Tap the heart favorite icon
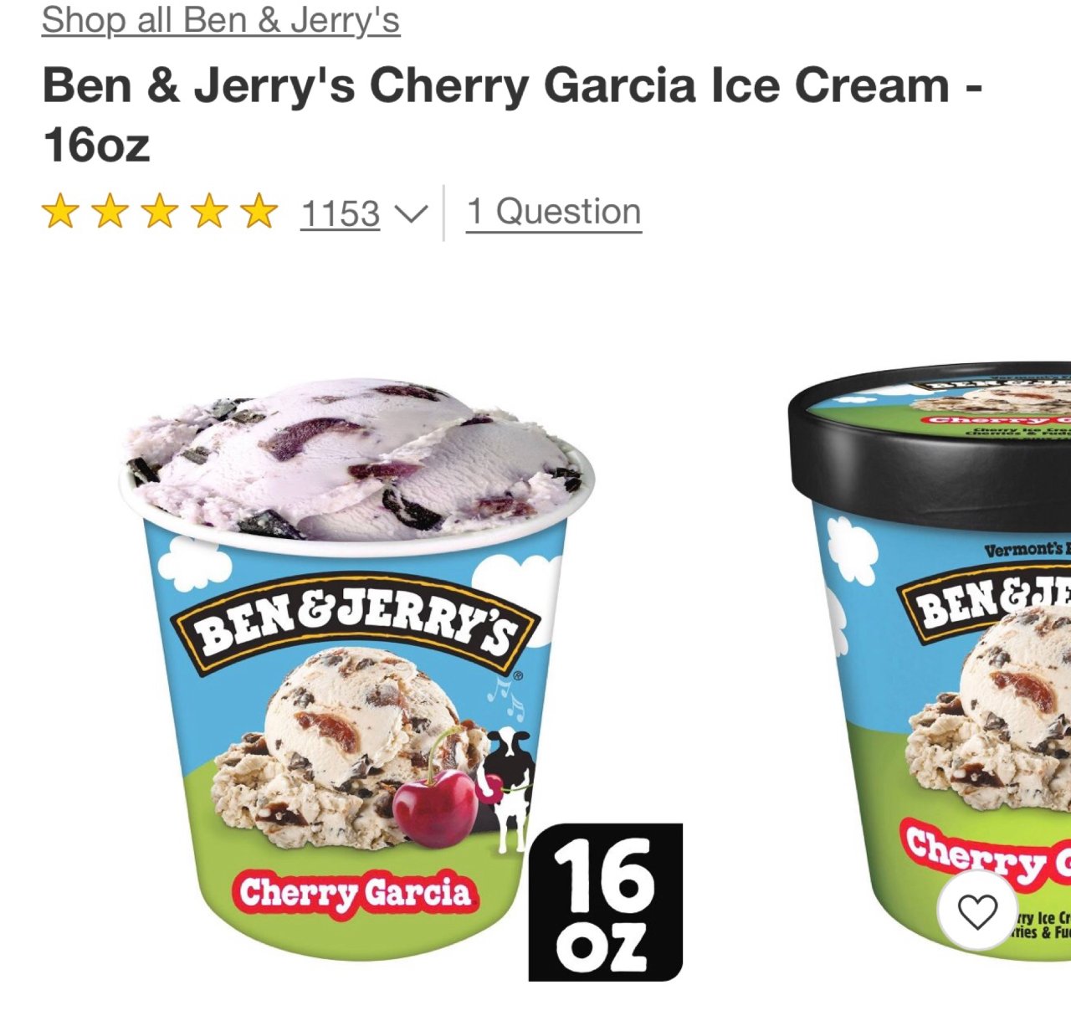This screenshot has width=1071, height=1026. pos(977,911)
